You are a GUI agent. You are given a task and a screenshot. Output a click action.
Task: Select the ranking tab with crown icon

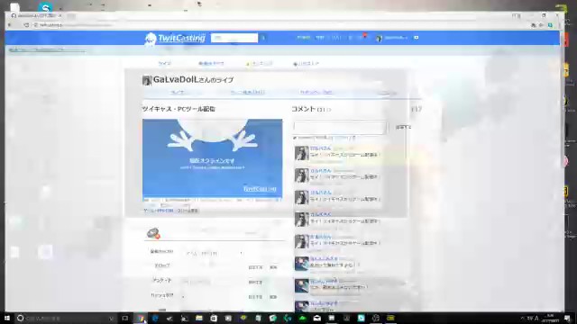coord(260,64)
